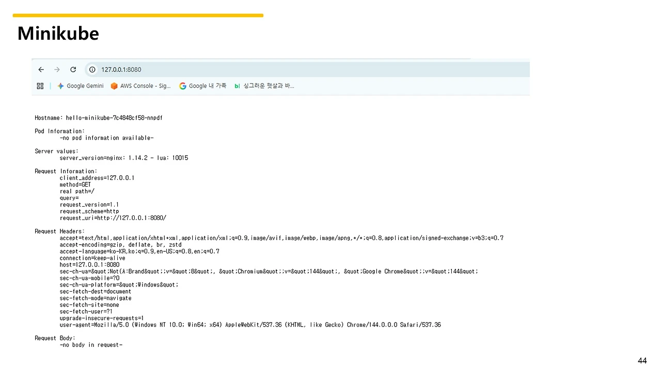Click the 'Request Information:' heading
This screenshot has height=371, width=661.
click(x=66, y=172)
